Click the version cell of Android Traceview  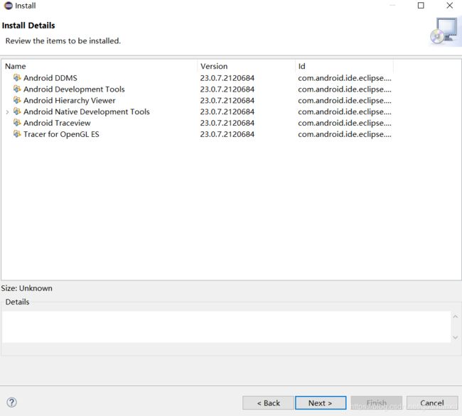tap(227, 123)
